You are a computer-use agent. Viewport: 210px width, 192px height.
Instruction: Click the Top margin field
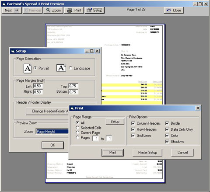click(x=73, y=86)
